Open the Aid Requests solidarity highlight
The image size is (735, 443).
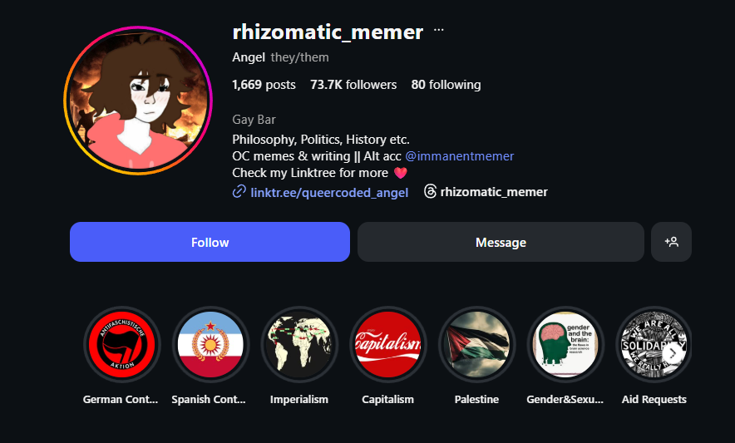pyautogui.click(x=649, y=345)
